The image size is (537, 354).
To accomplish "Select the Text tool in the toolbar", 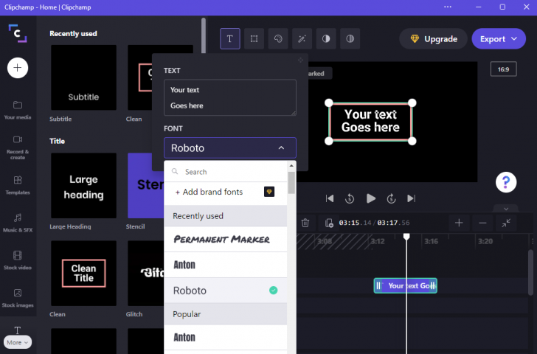I will coord(230,38).
